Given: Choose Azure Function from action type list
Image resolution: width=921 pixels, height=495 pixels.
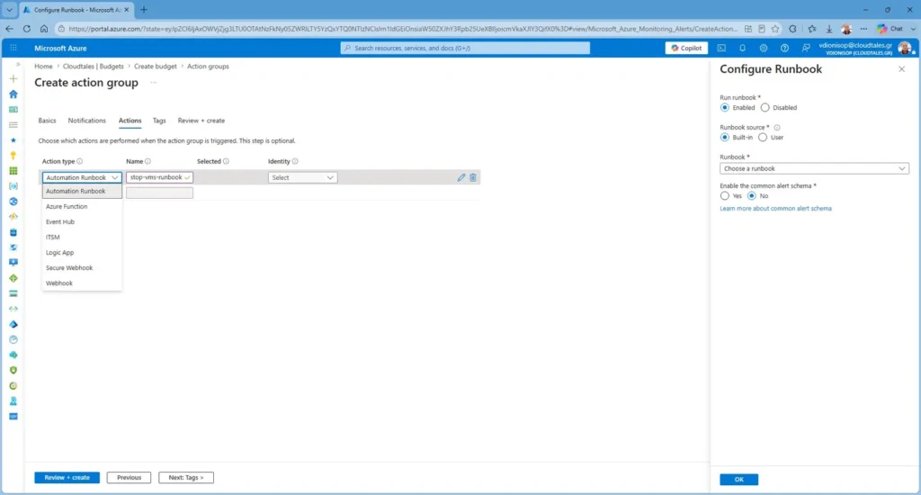Looking at the screenshot, I should point(82,206).
